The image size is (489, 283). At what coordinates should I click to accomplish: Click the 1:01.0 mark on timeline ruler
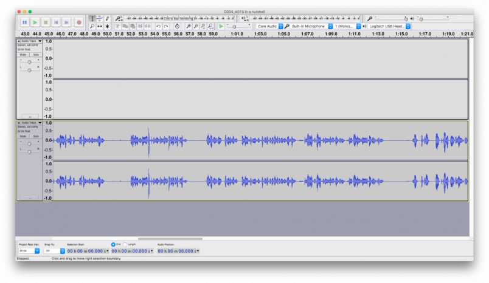pyautogui.click(x=237, y=34)
